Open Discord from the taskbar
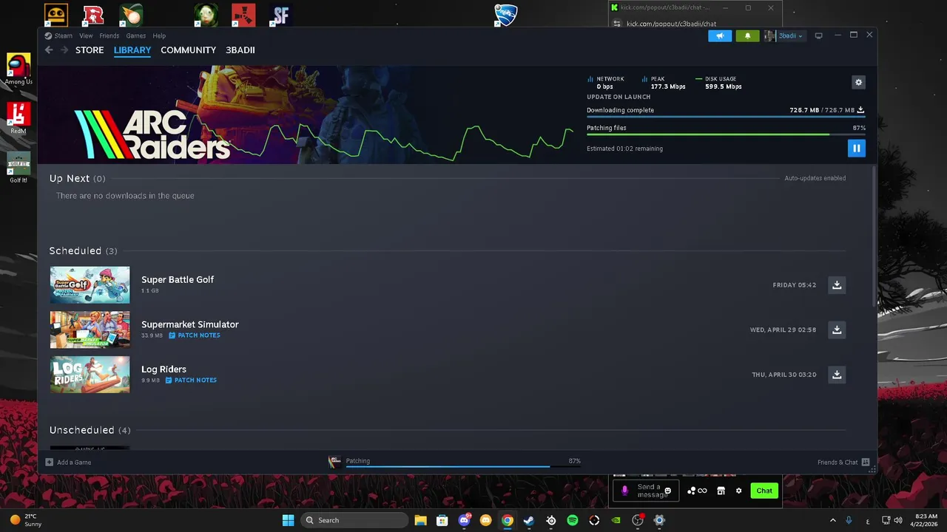 click(x=464, y=520)
